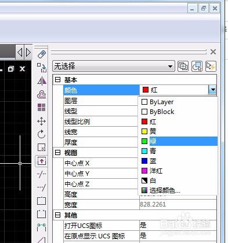Select the 颜色 property row label

pyautogui.click(x=102, y=90)
